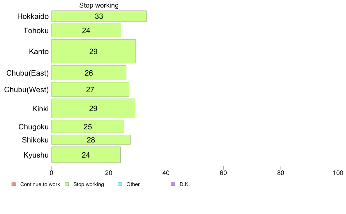Click the 100 tick label on axis
346x214 pixels.
pyautogui.click(x=338, y=173)
